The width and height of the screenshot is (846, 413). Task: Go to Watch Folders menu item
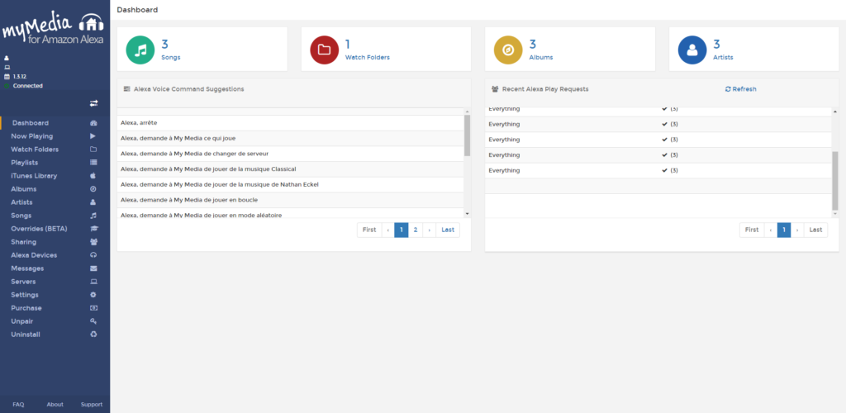point(35,150)
